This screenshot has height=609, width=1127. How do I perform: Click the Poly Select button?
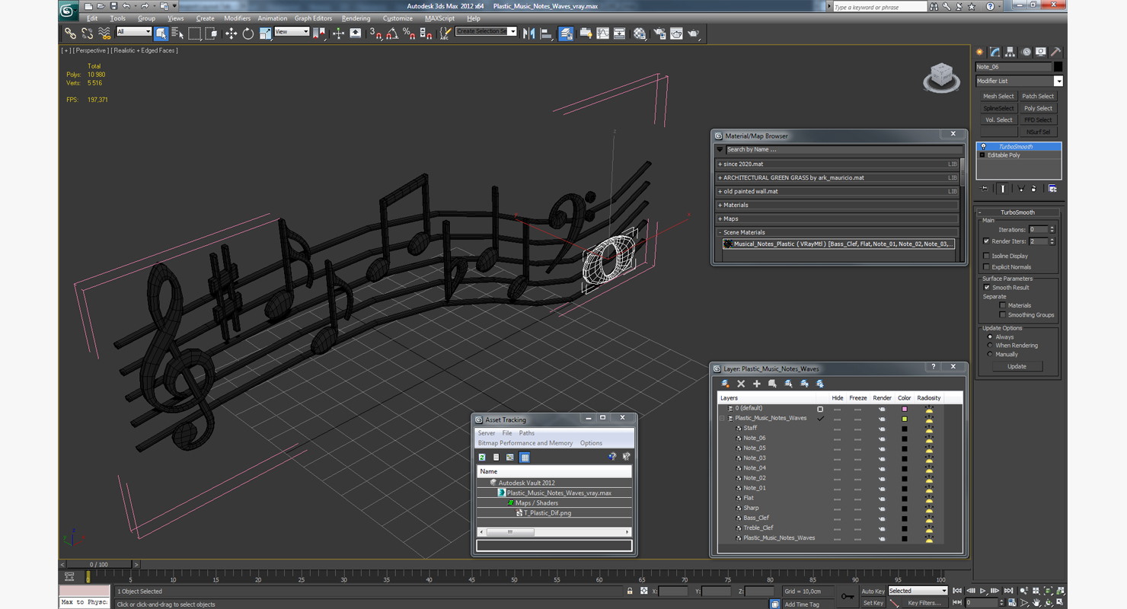click(1038, 108)
